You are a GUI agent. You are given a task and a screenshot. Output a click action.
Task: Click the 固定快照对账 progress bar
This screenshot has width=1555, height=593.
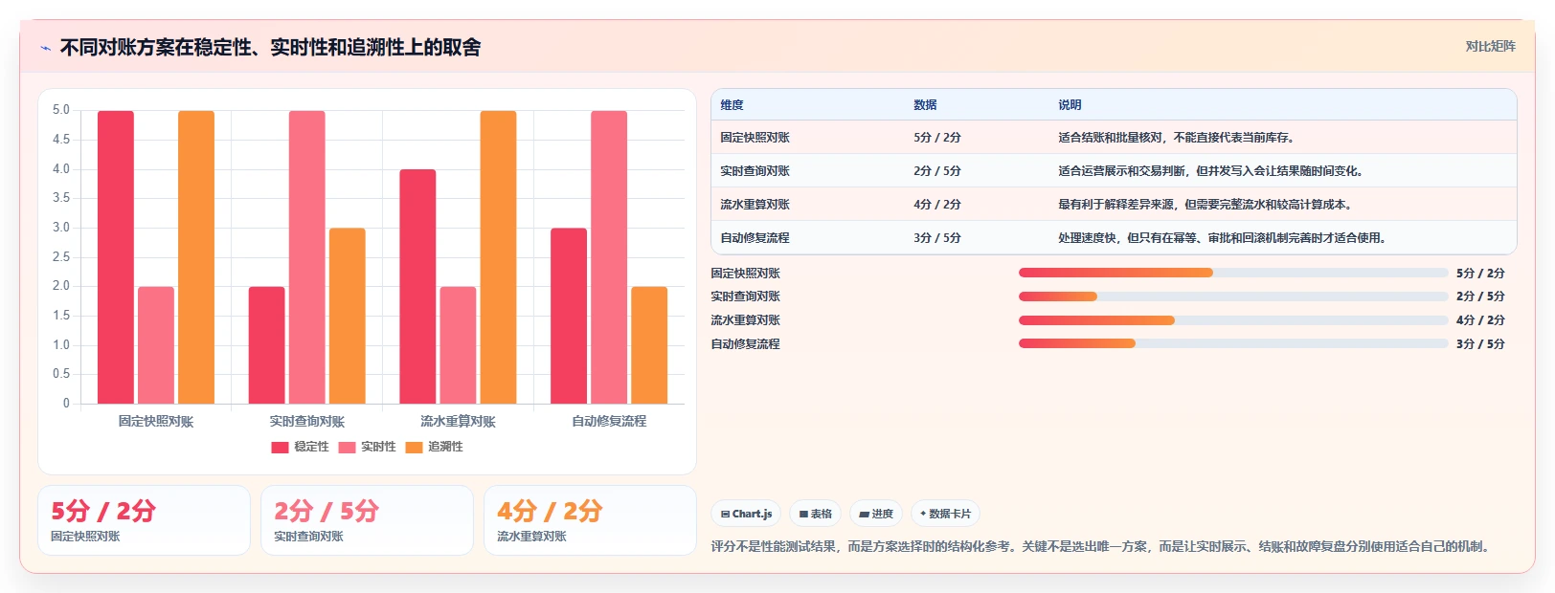1233,273
